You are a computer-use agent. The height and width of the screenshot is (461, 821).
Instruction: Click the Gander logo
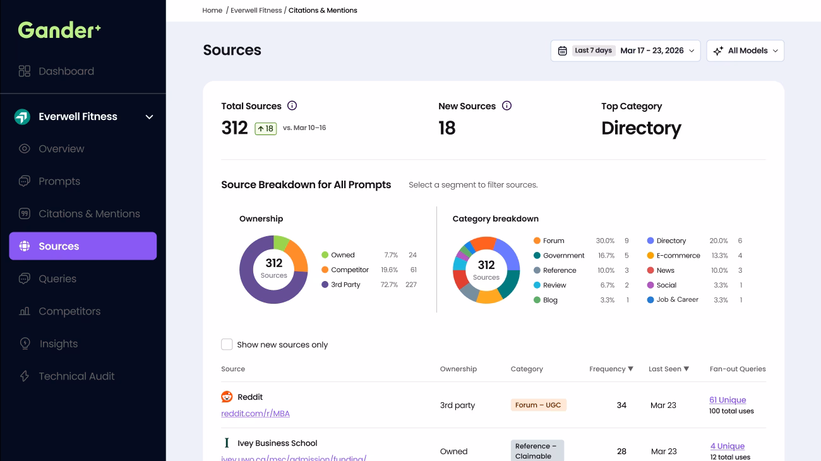(x=59, y=30)
